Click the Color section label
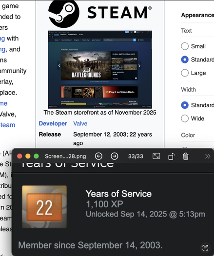The width and height of the screenshot is (214, 256). coord(188,135)
